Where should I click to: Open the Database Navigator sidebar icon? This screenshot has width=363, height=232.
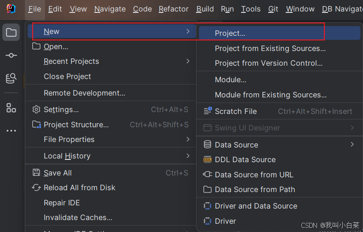11,78
